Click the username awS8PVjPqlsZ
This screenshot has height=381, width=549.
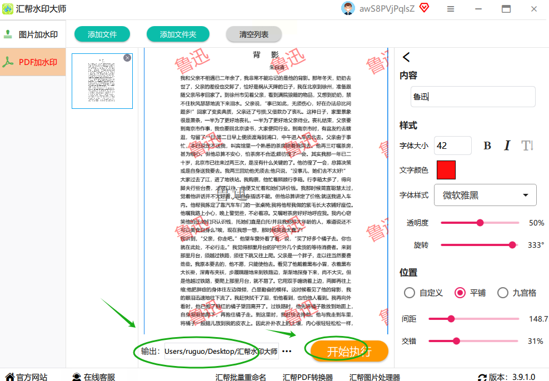[x=387, y=9]
